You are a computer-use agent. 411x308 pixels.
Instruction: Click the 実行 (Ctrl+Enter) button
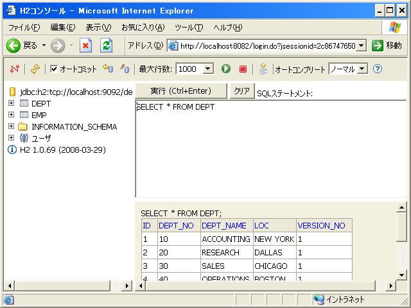(x=181, y=90)
